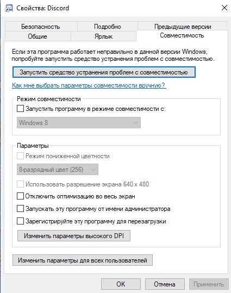Launch the compatibility troubleshooter button

click(x=104, y=72)
